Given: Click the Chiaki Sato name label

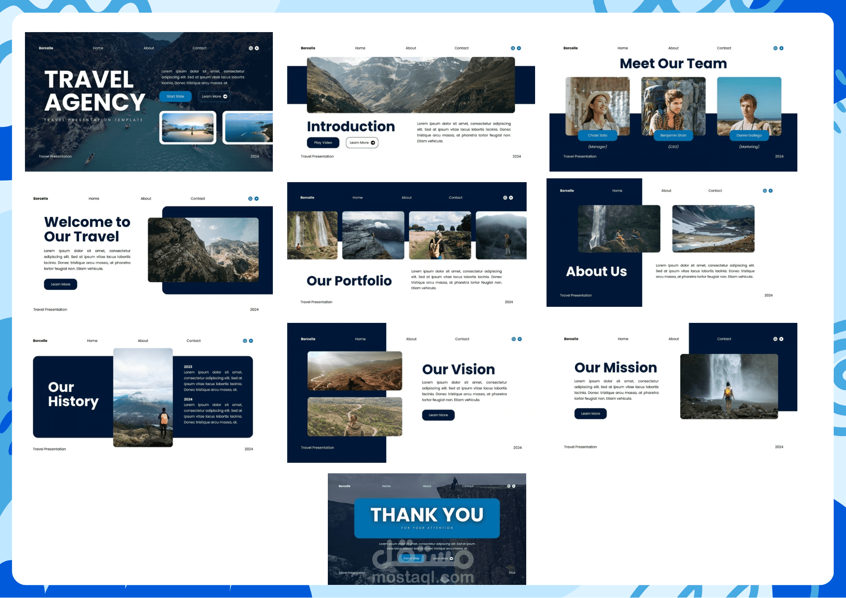Looking at the screenshot, I should [x=598, y=136].
